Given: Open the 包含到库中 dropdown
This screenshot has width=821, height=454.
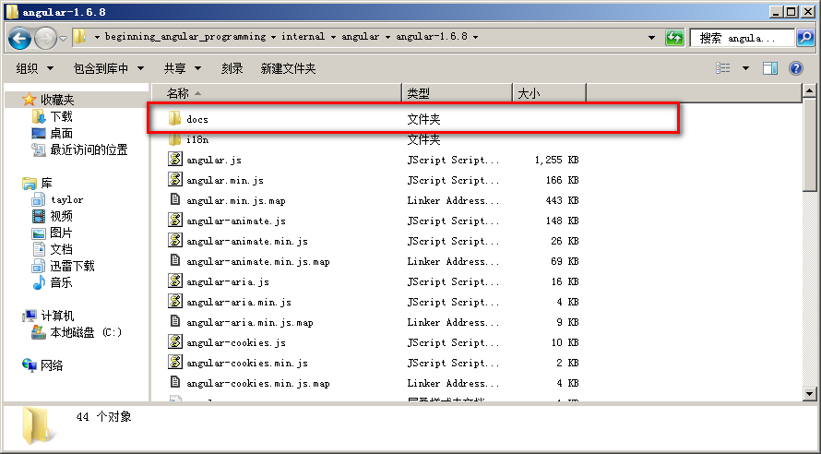Looking at the screenshot, I should [x=109, y=68].
